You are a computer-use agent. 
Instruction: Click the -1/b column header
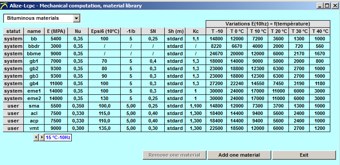coord(131,31)
